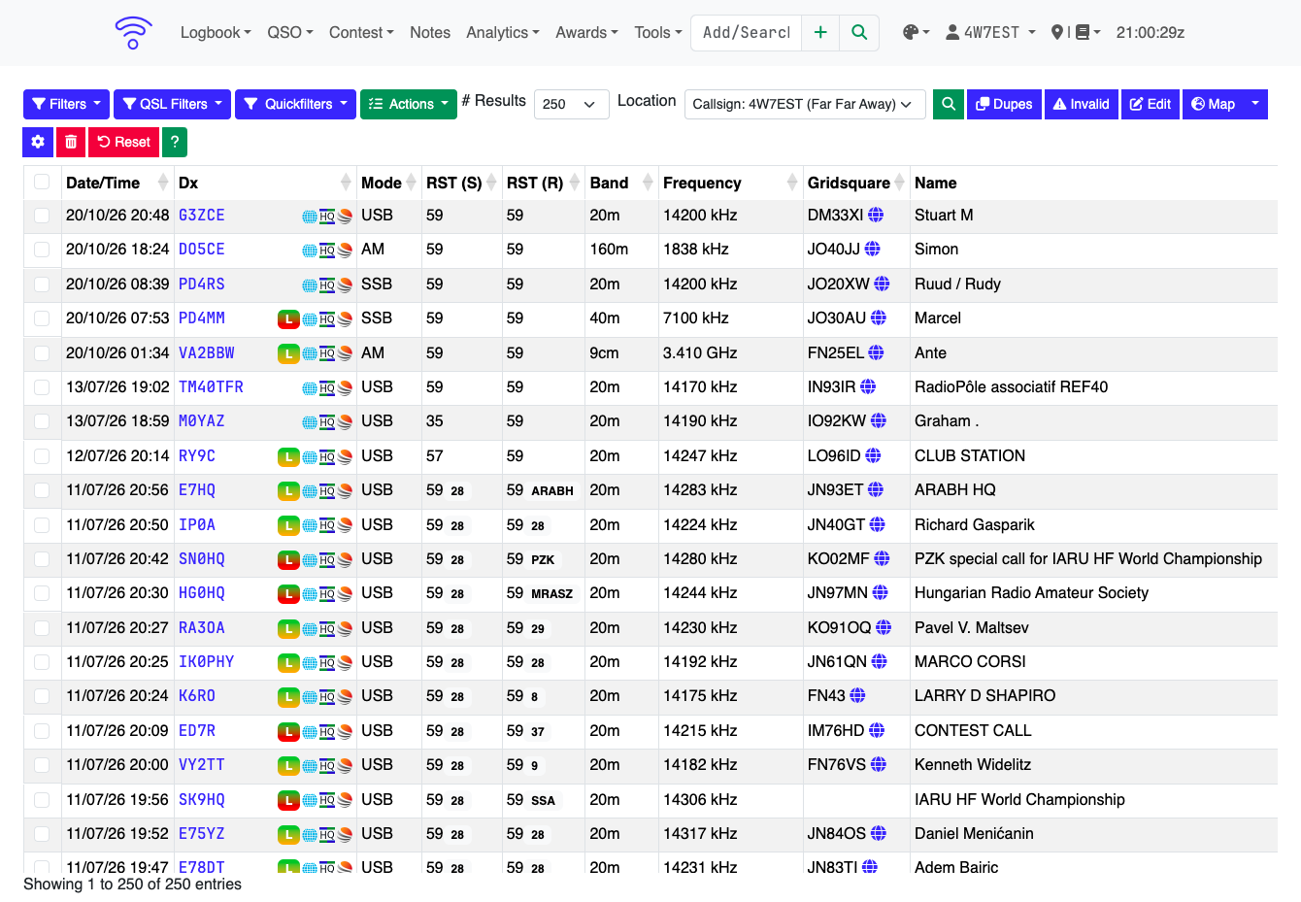
Task: Click the magnifier search icon in navbar
Action: point(859,32)
